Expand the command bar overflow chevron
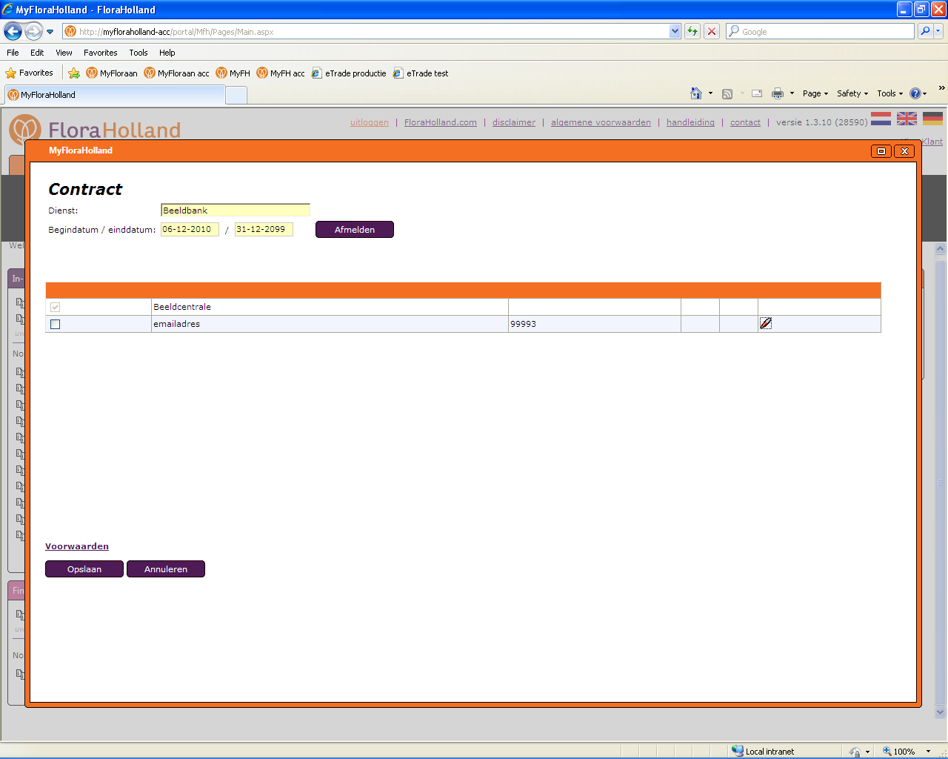 [x=941, y=88]
